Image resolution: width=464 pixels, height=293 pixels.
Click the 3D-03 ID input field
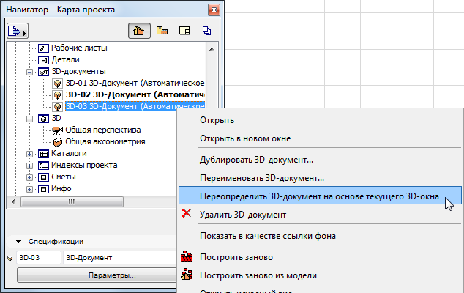coord(39,258)
